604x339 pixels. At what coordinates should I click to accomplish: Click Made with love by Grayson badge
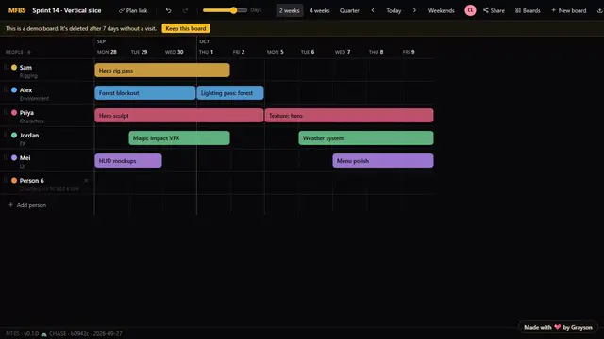[x=558, y=327]
